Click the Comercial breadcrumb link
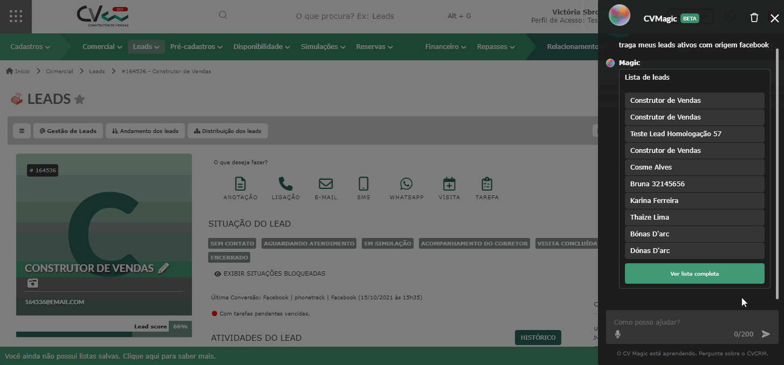 pyautogui.click(x=59, y=71)
